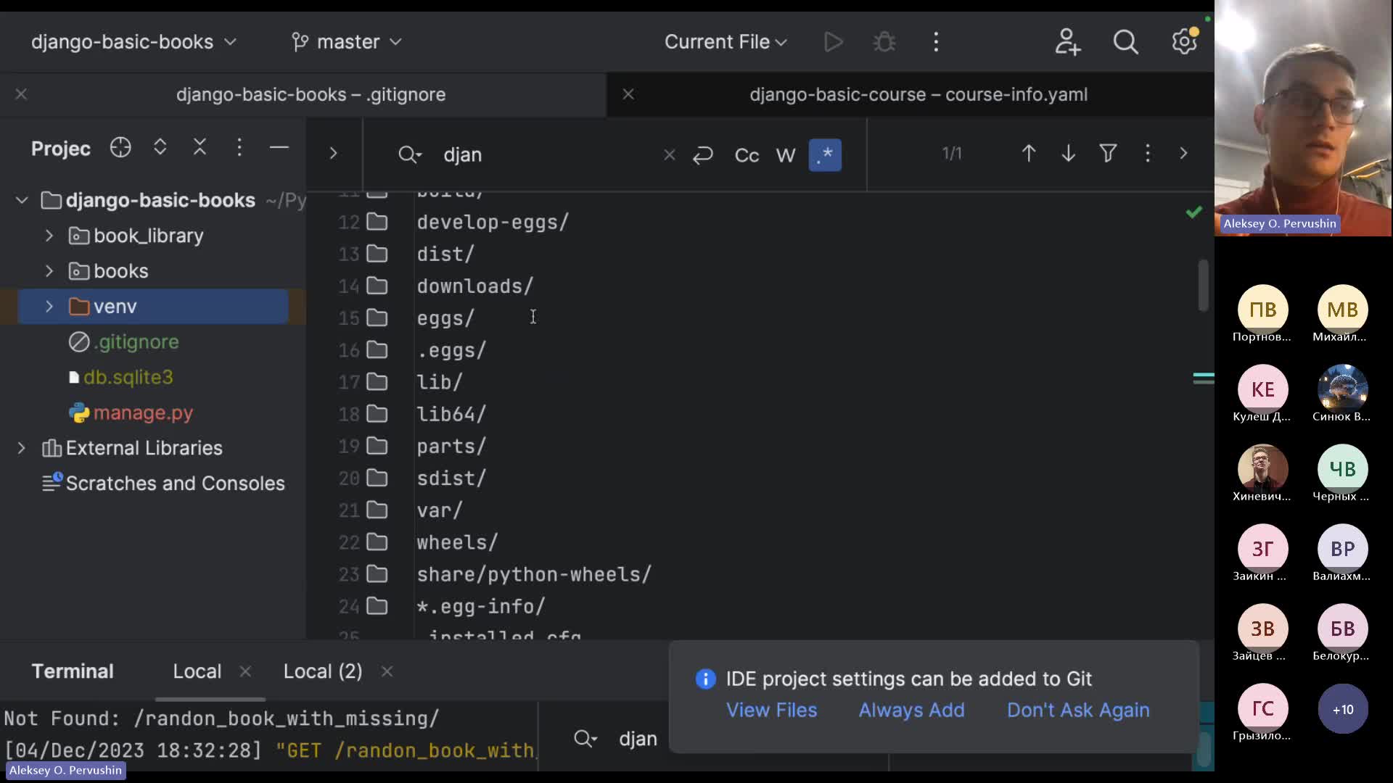Click Expand All icon in Project panel

(160, 148)
